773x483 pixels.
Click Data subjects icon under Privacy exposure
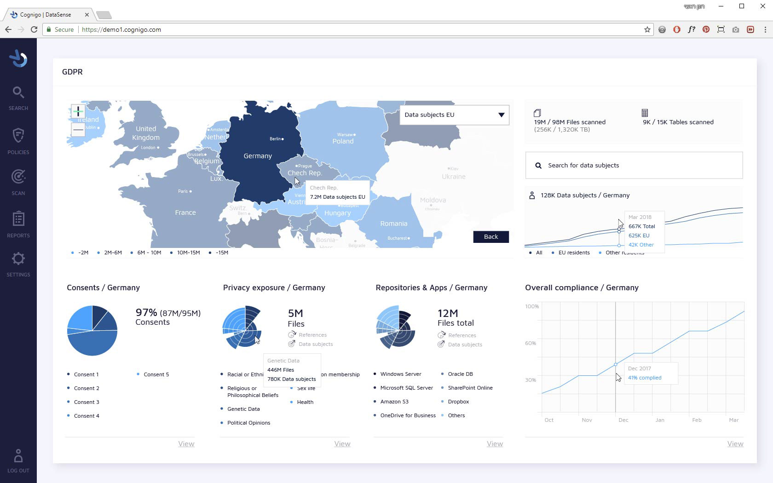[292, 344]
